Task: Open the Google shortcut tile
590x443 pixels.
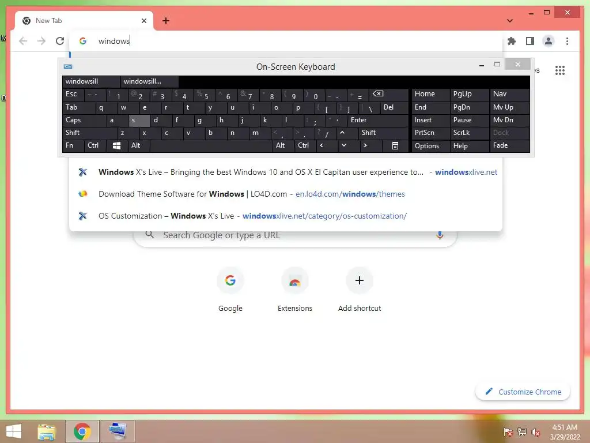Action: pos(230,290)
